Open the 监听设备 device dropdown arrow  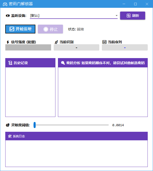(116, 16)
